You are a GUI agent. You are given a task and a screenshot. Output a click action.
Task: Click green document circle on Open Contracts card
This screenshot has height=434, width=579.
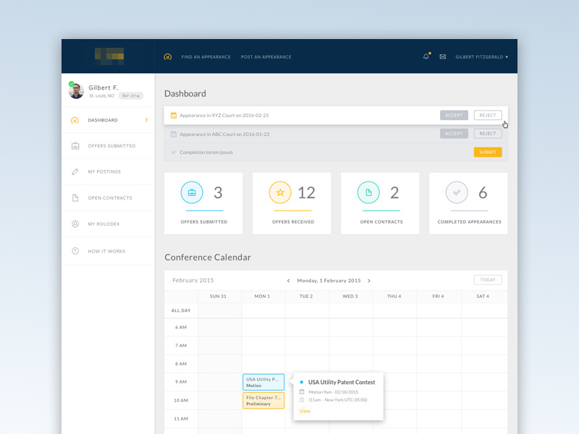tap(368, 192)
